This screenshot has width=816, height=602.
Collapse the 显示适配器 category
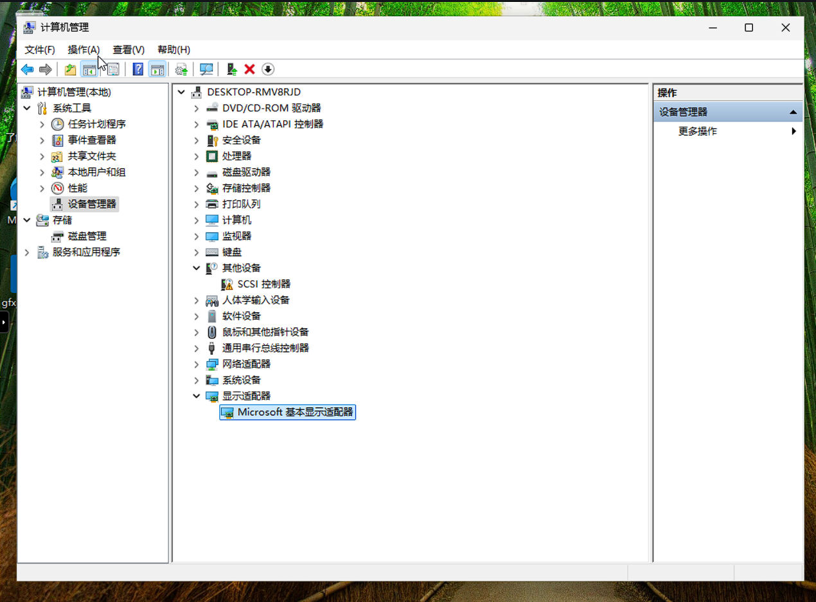coord(197,396)
